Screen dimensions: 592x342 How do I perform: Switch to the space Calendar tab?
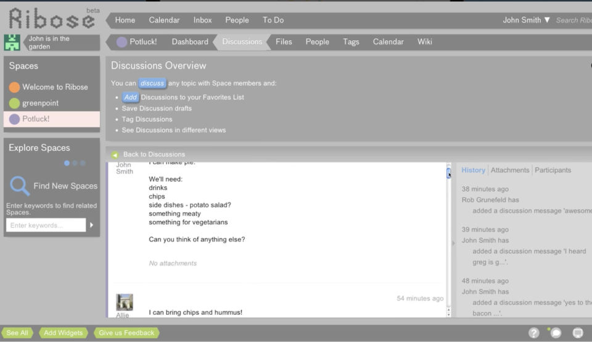click(388, 42)
